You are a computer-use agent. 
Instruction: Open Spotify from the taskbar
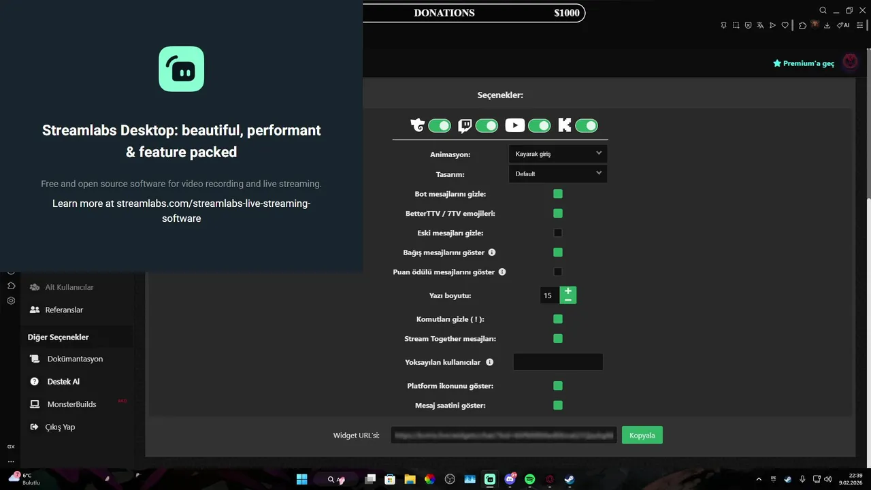click(530, 479)
